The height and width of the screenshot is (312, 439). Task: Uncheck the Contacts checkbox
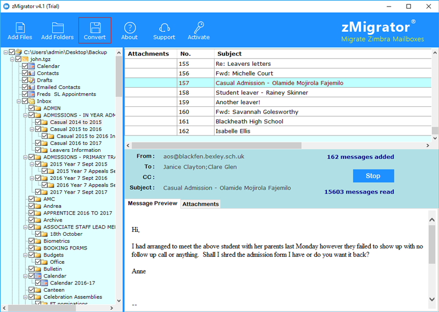coord(25,73)
